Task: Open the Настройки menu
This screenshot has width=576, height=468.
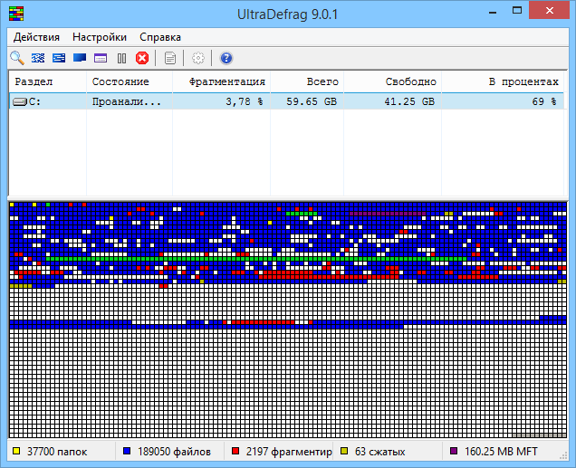Action: click(x=100, y=37)
